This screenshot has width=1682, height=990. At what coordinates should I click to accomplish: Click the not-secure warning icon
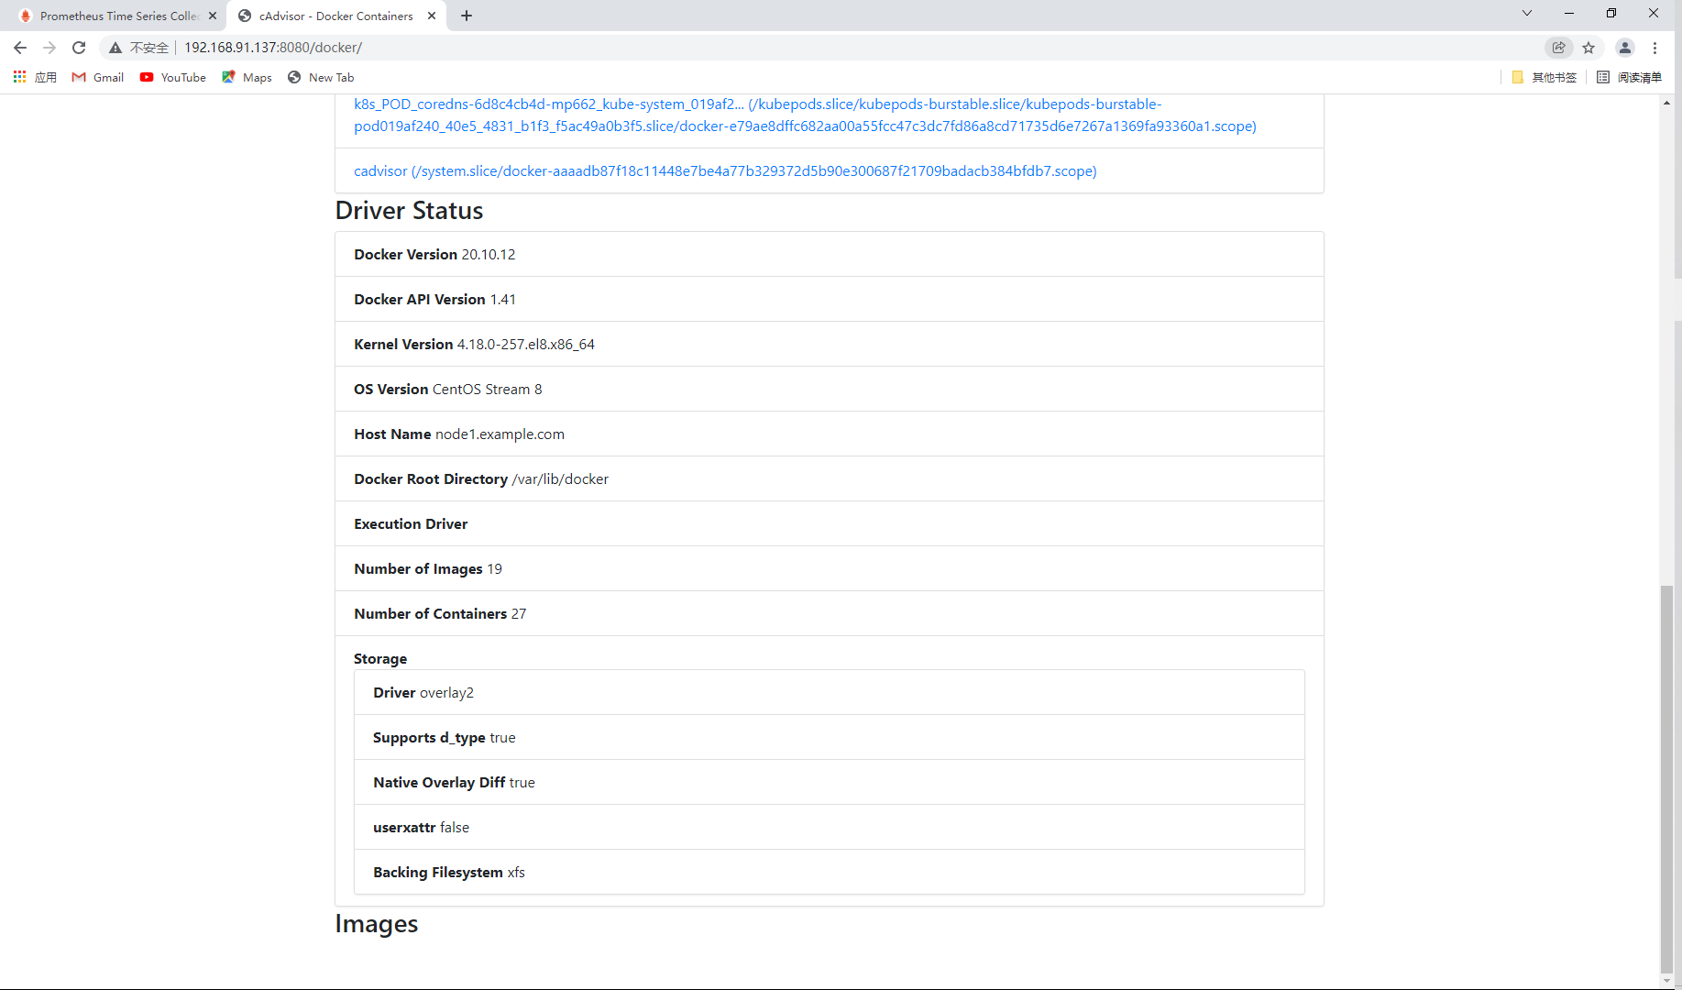[115, 48]
